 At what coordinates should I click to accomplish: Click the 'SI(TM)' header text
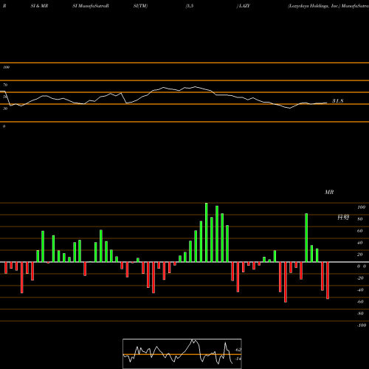click(x=140, y=6)
